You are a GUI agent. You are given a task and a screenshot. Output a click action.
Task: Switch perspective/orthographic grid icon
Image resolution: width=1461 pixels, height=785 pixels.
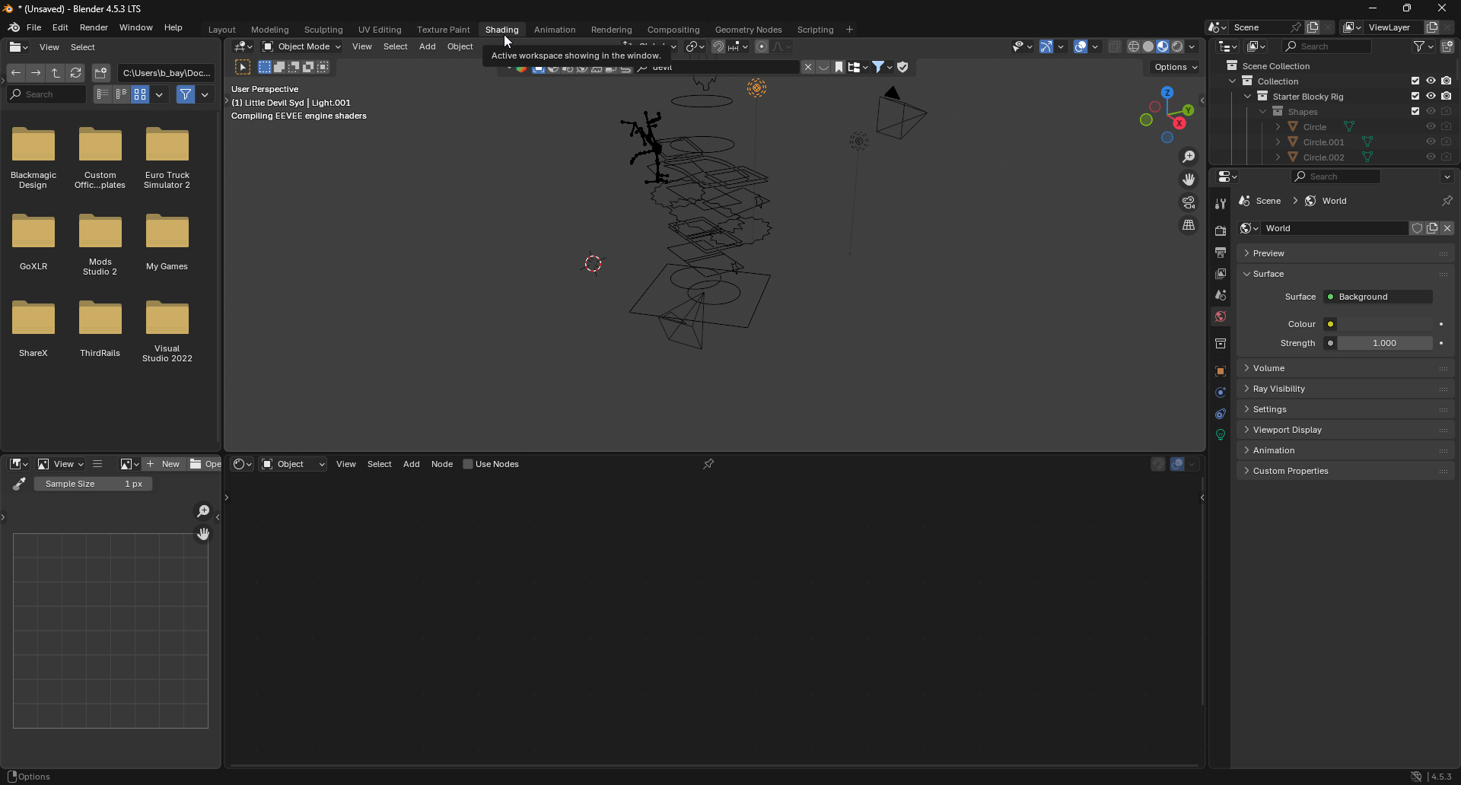tap(1189, 225)
